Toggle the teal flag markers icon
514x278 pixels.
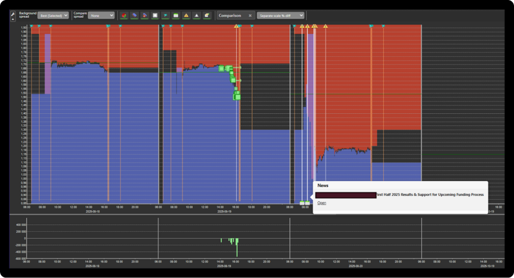[x=166, y=16]
